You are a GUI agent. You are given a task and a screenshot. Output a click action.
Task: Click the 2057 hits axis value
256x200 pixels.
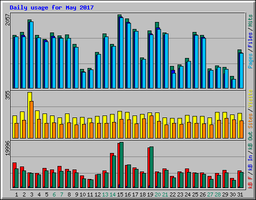point(7,19)
